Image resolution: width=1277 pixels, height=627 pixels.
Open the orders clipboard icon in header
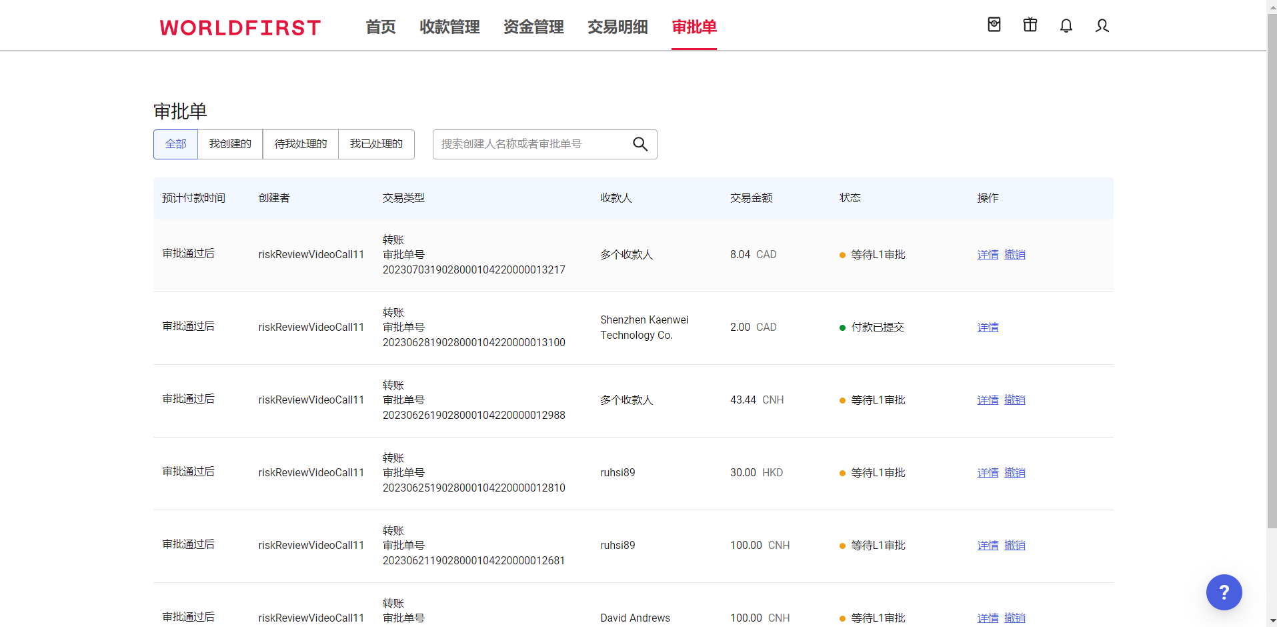click(994, 25)
